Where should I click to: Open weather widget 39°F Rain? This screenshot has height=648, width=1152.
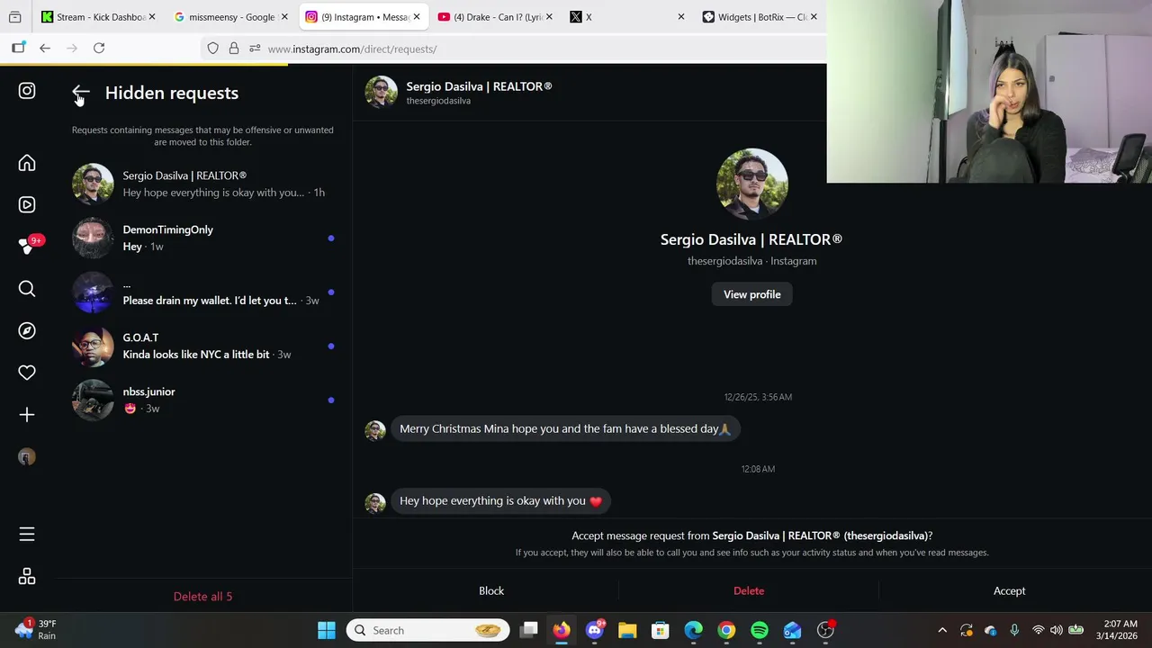(x=36, y=630)
